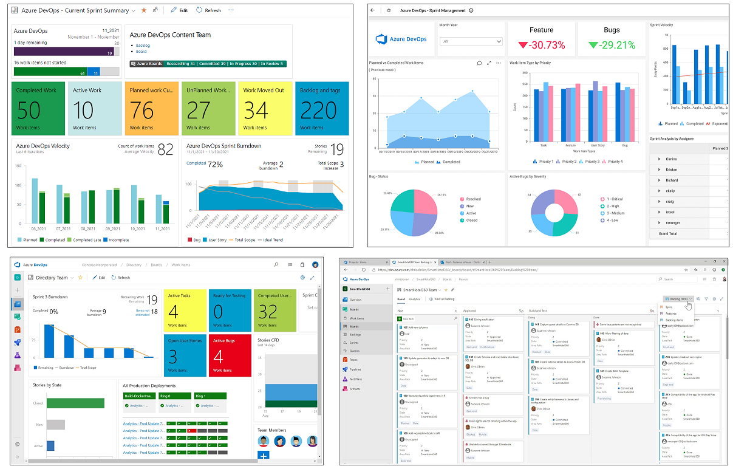733x466 pixels.
Task: Toggle Completed legend under Planned vs Completed chart
Action: tap(448, 162)
